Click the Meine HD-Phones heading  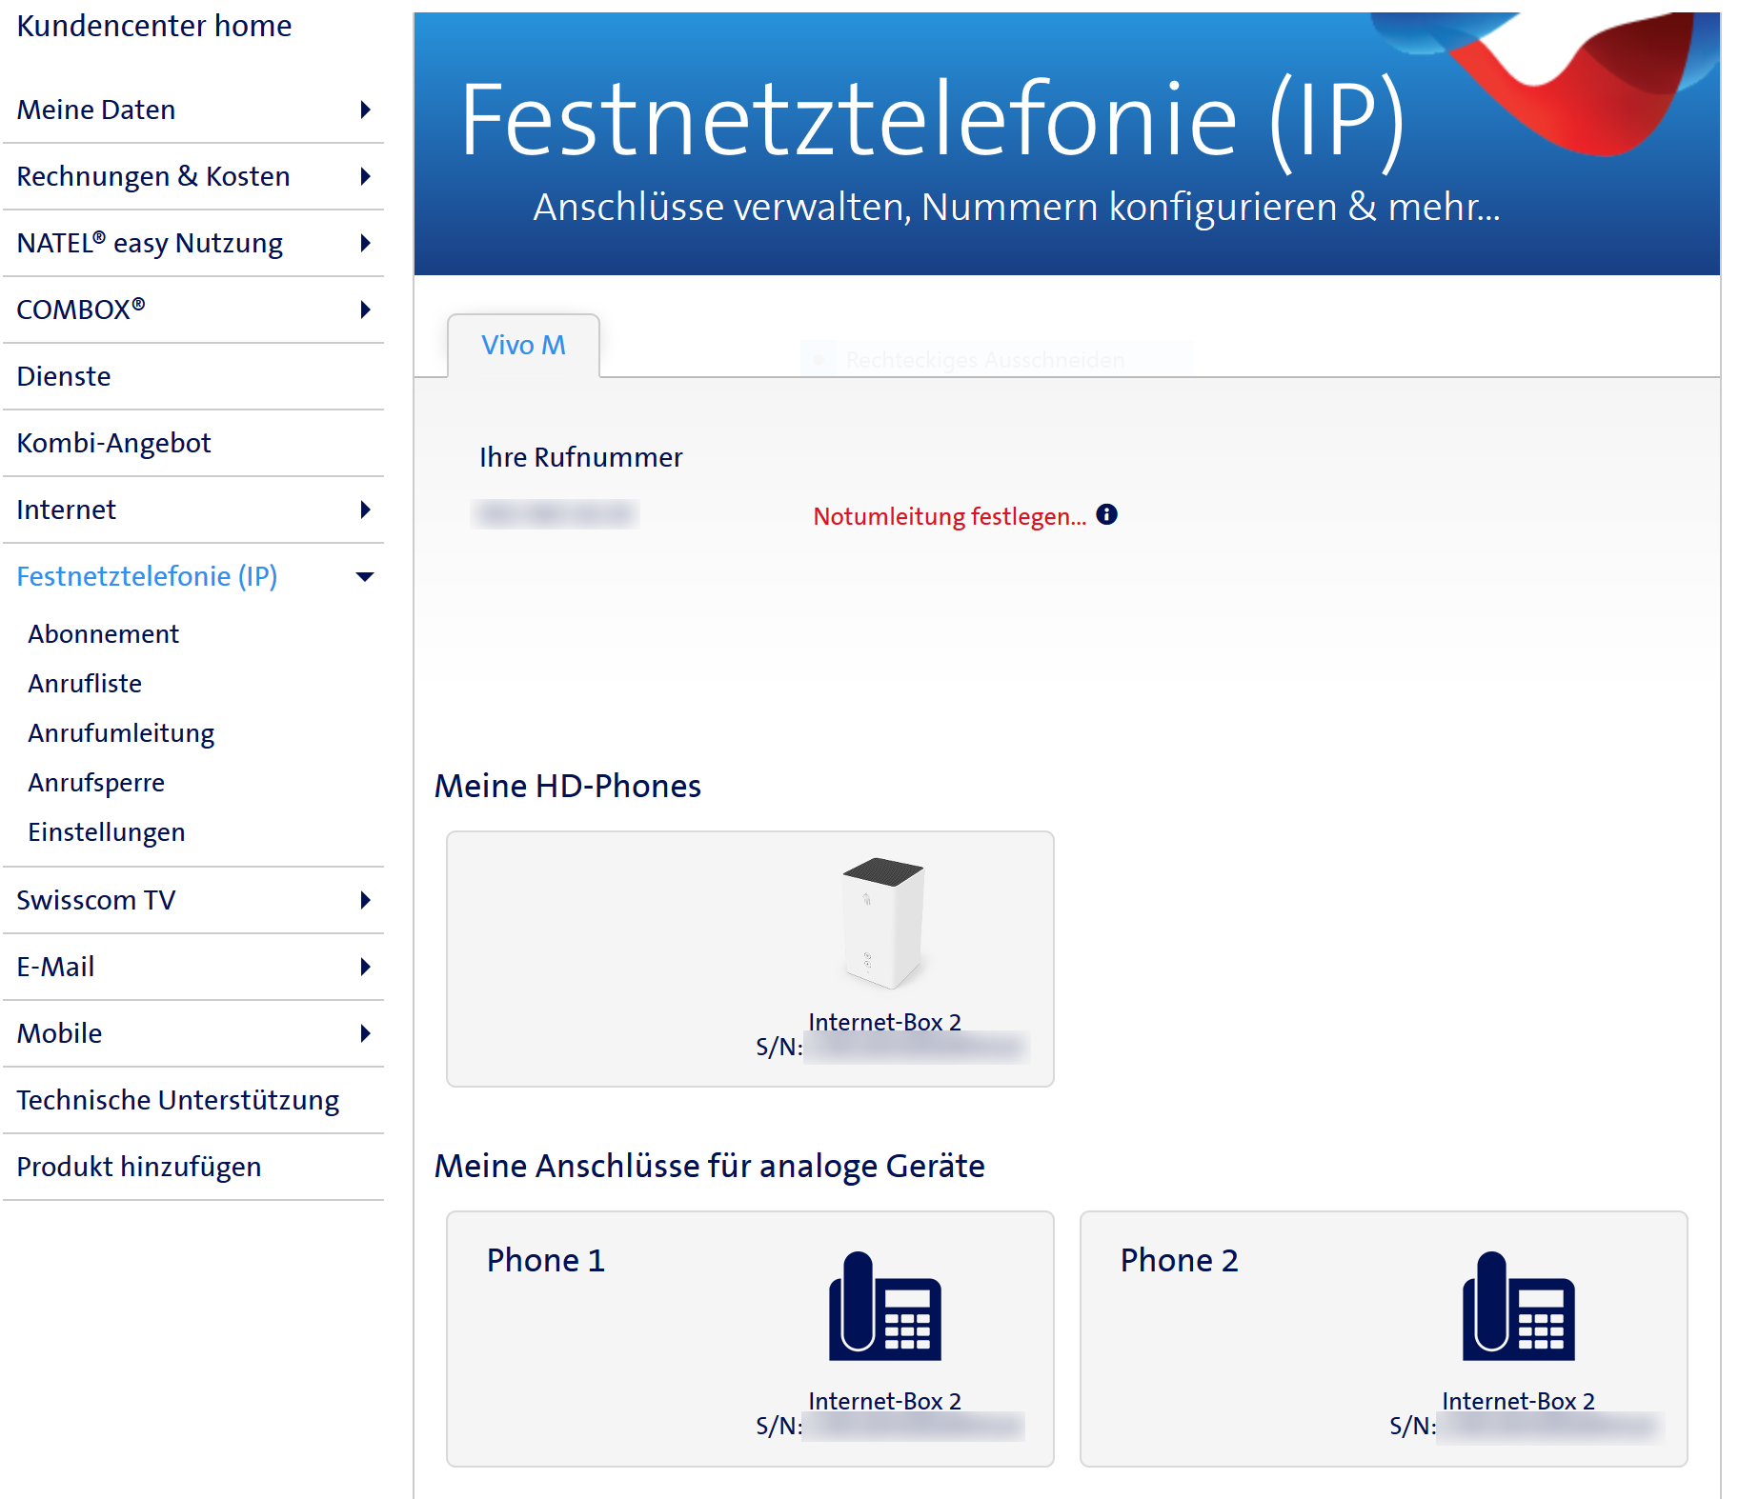pos(568,786)
